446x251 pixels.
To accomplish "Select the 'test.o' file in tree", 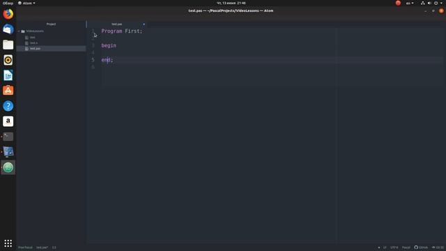I will pos(33,43).
